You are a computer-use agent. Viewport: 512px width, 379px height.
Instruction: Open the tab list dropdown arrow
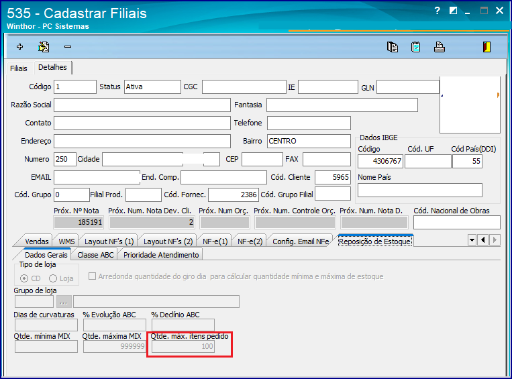click(472, 240)
